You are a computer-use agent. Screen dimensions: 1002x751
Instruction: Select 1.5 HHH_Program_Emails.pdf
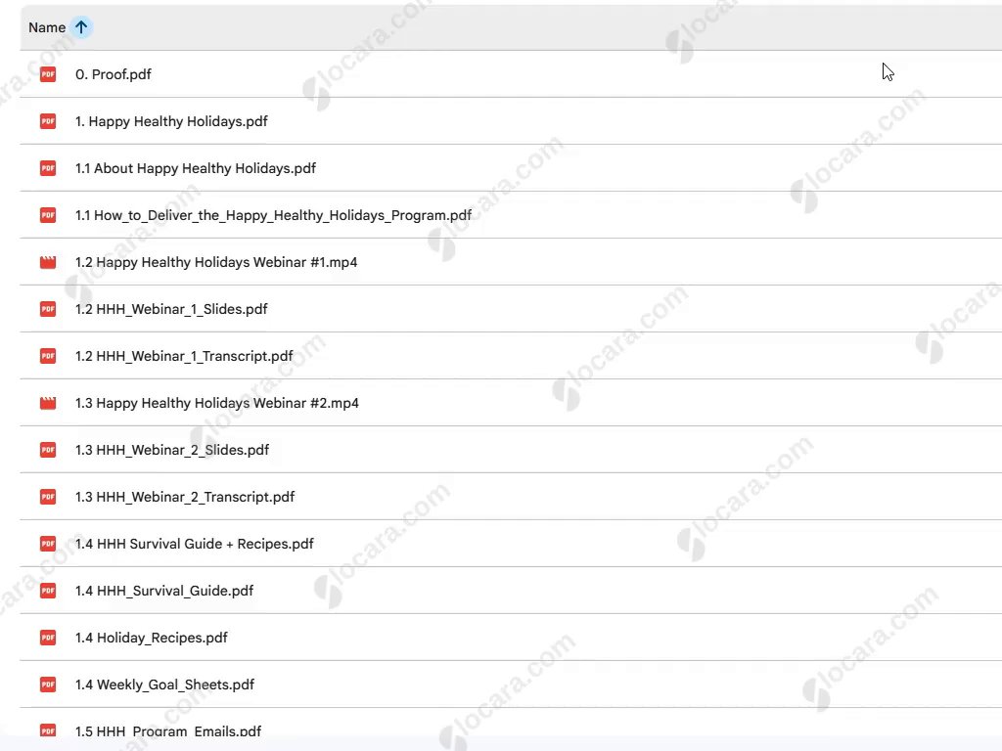click(x=168, y=730)
